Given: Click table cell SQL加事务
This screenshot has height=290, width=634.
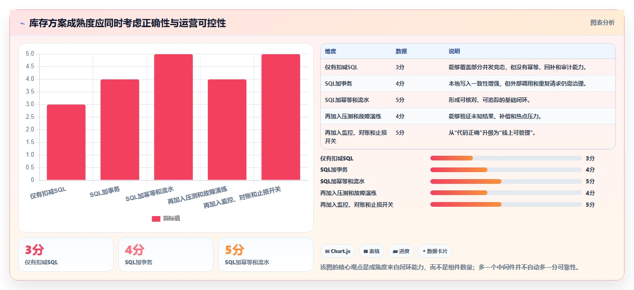Looking at the screenshot, I should coord(339,84).
